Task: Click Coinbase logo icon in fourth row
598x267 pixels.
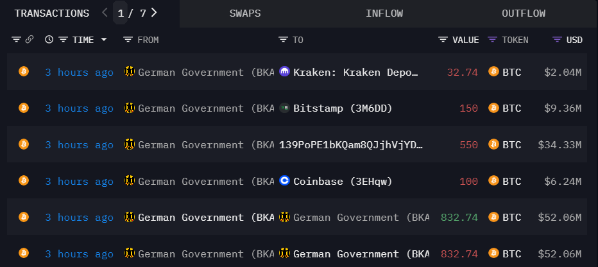Action: pyautogui.click(x=285, y=182)
